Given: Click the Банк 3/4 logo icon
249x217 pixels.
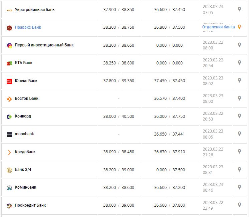Looking at the screenshot, I should point(9,170).
